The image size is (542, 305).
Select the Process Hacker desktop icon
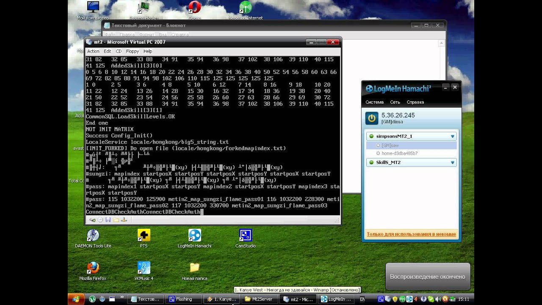click(x=144, y=11)
